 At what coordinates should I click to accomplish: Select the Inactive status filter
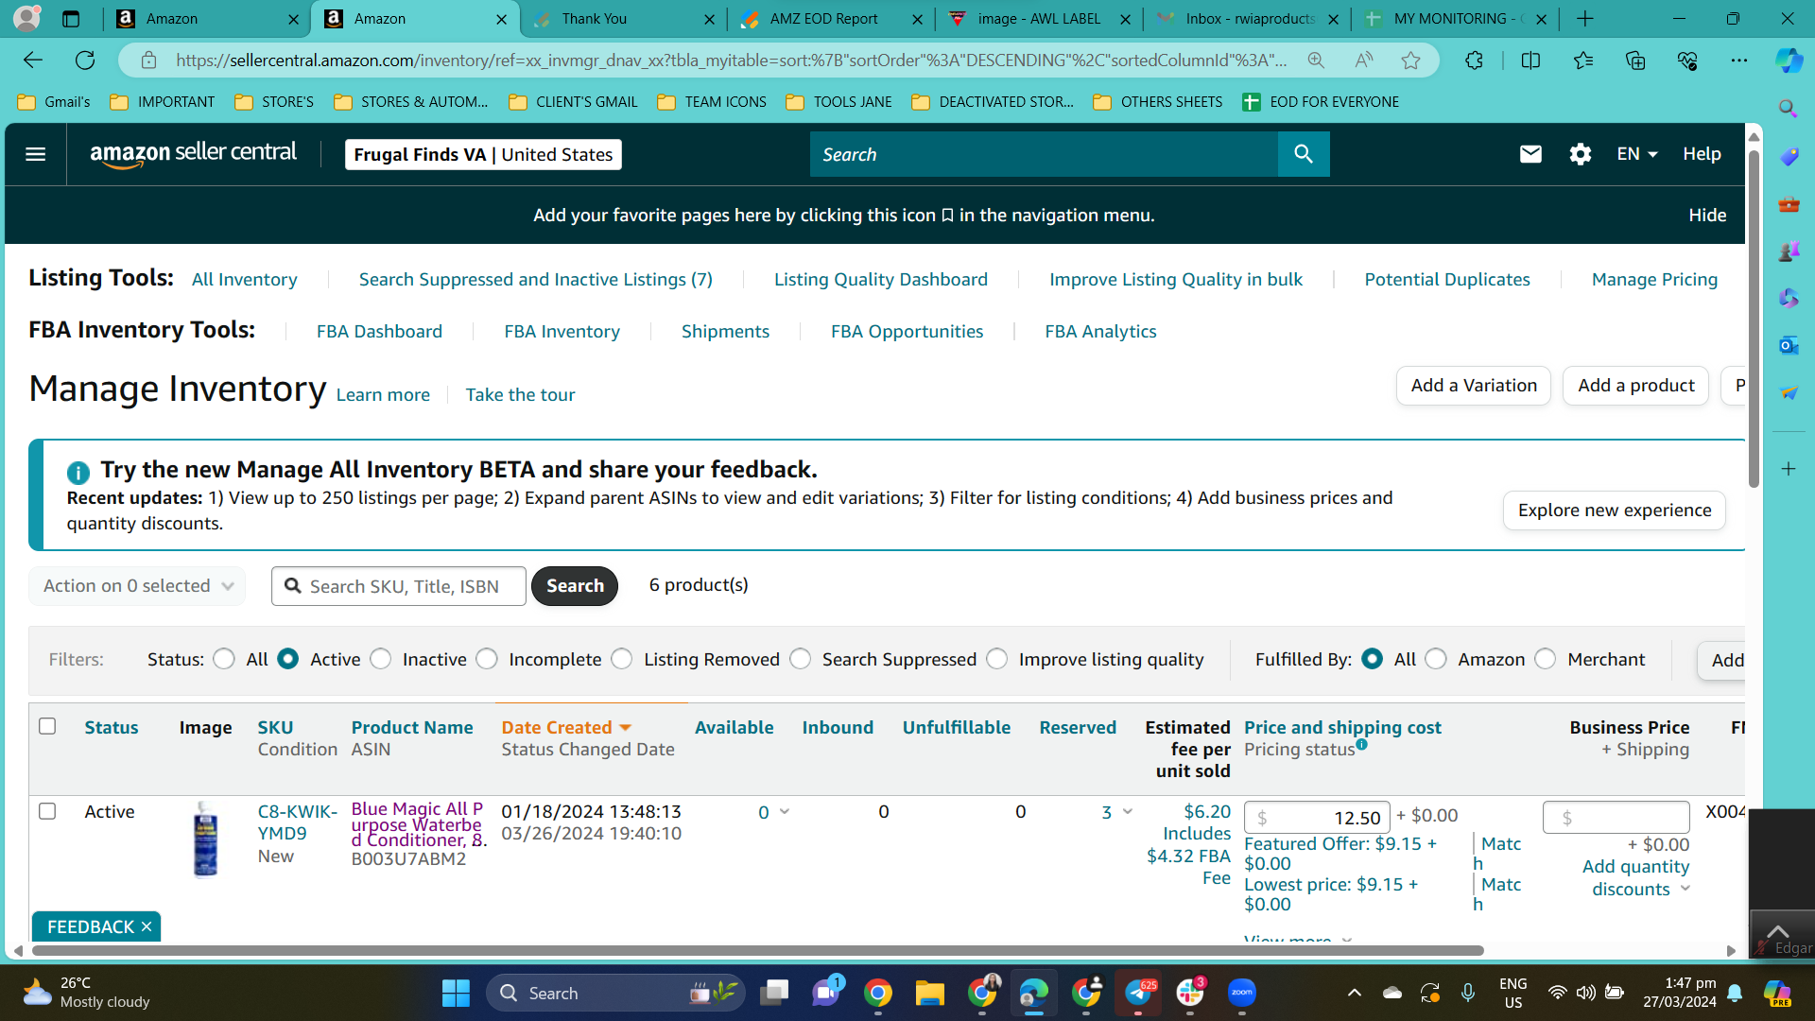pyautogui.click(x=381, y=659)
